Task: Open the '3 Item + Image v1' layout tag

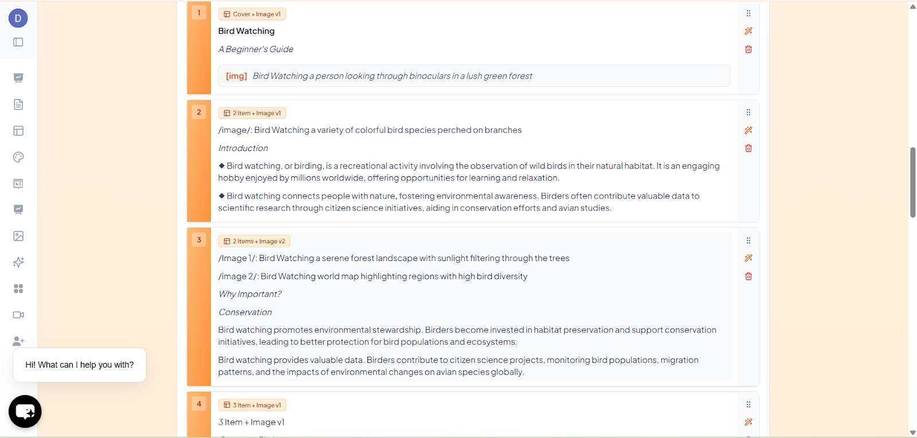Action: (x=252, y=405)
